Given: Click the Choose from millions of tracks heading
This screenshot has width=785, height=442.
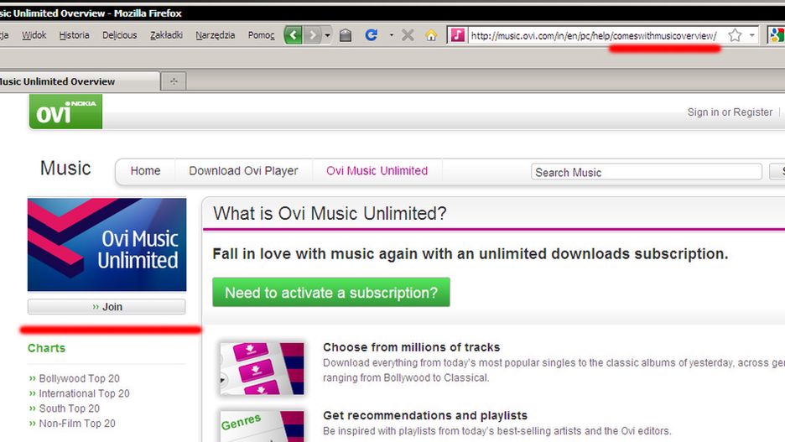Looking at the screenshot, I should [x=412, y=347].
